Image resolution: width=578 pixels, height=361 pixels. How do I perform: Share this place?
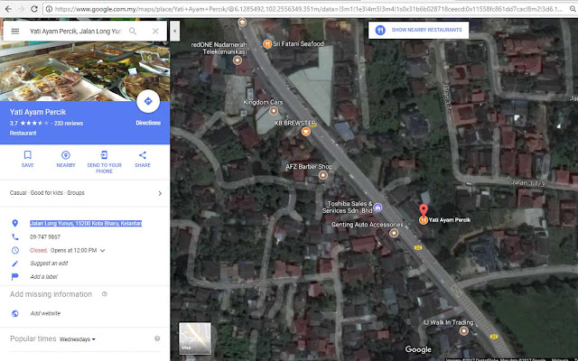(x=143, y=159)
